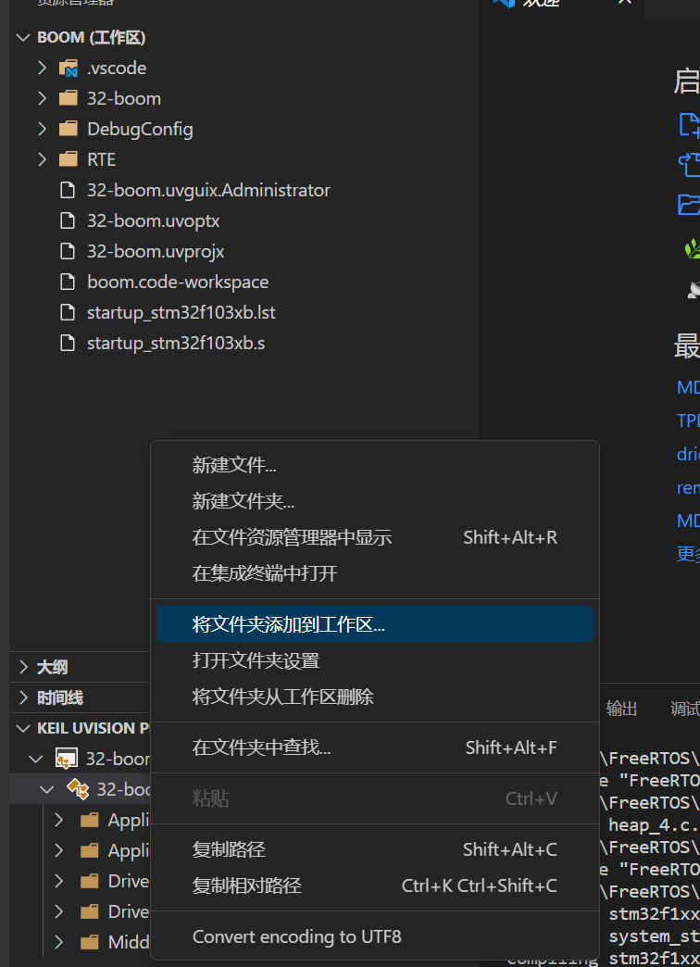
Task: Open startup_stm32f103xb.lst file
Action: [x=181, y=313]
